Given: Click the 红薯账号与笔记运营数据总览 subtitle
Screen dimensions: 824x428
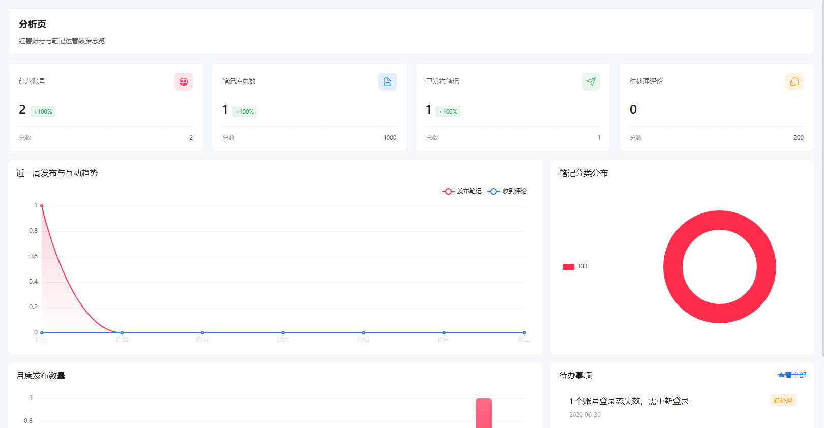Looking at the screenshot, I should point(62,41).
